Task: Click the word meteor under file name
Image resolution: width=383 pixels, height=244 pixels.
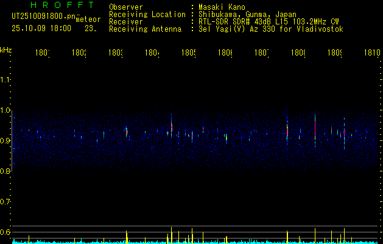Action: pos(88,20)
